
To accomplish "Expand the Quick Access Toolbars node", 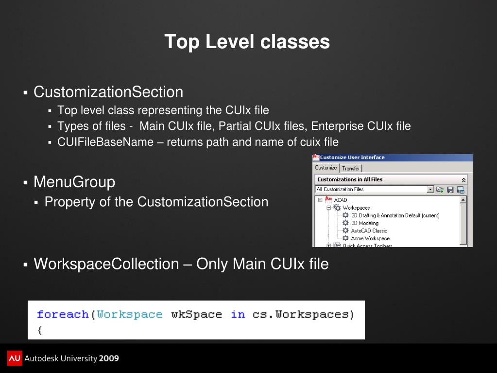I will point(329,246).
